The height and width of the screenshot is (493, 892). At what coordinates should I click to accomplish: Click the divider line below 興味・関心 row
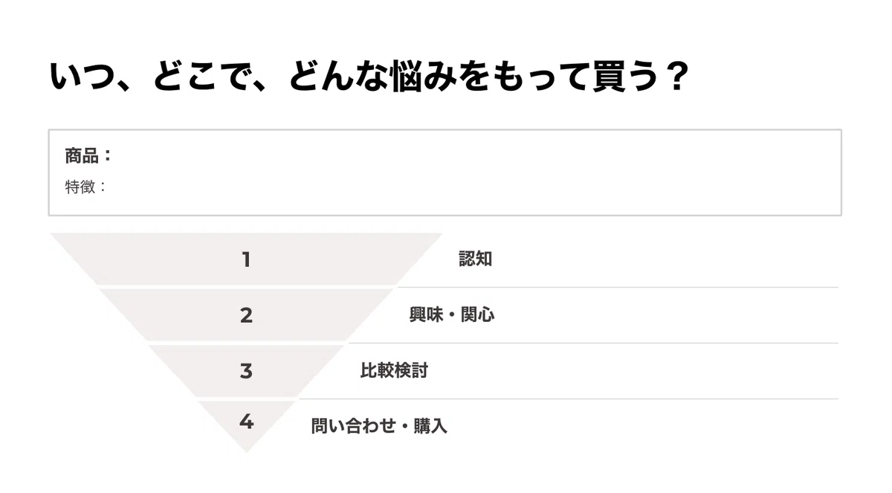[x=591, y=343]
